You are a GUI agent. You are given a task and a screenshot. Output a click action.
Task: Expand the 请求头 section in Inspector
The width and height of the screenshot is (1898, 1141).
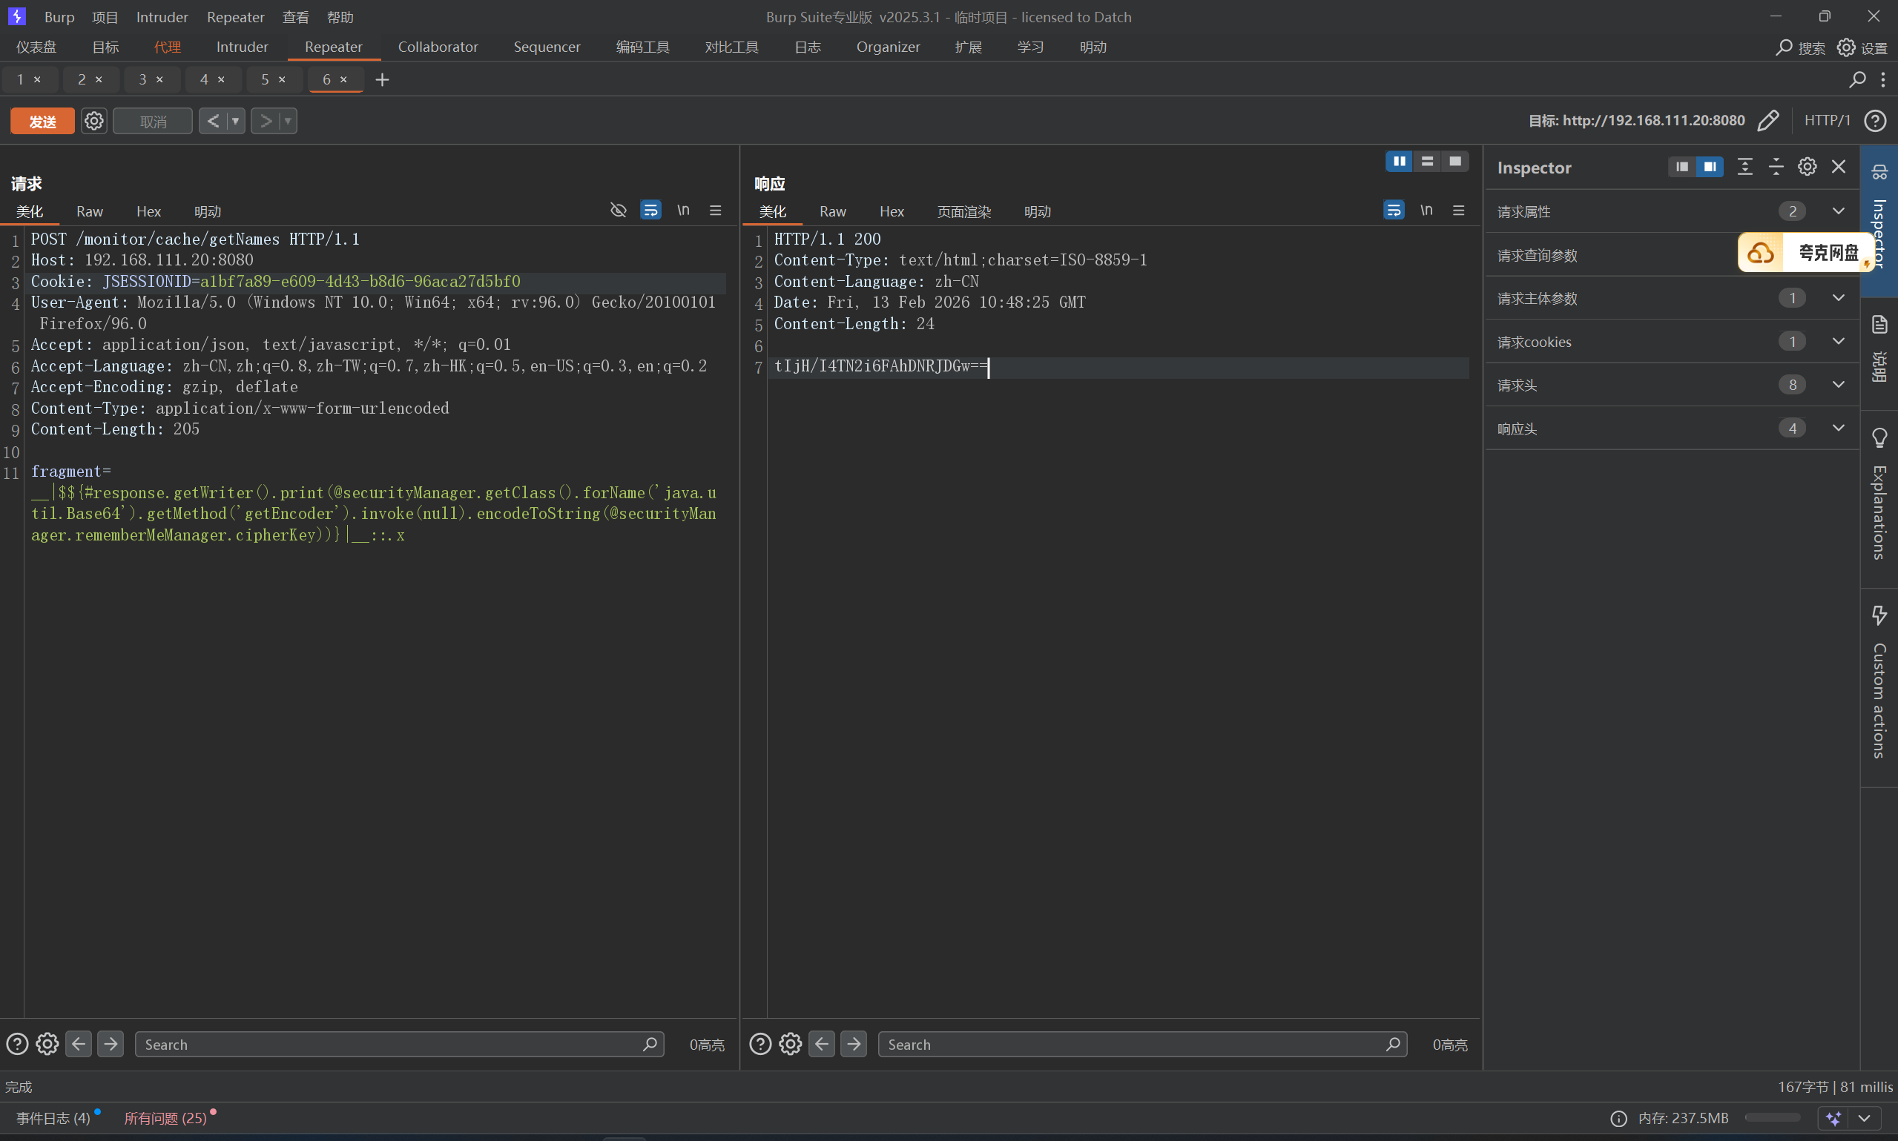point(1838,386)
